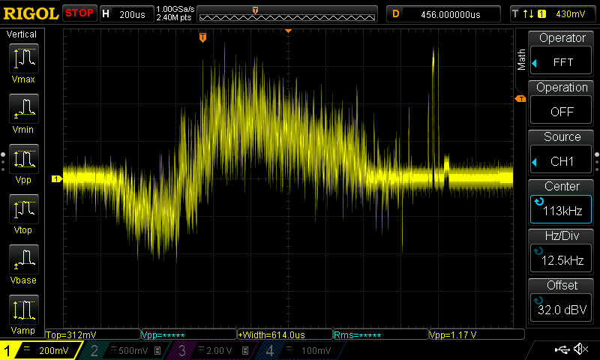Pick the Vtop measurement icon
This screenshot has height=360, width=600.
tap(24, 209)
